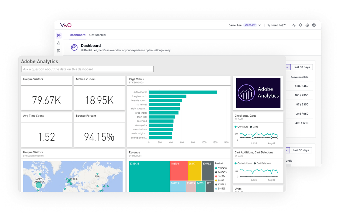The image size is (340, 213).
Task: Click the Adobe Analytics logo tile
Action: (258, 93)
